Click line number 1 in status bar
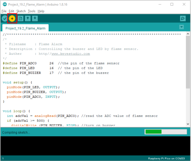Screen dimensions: 191x161 [3, 159]
